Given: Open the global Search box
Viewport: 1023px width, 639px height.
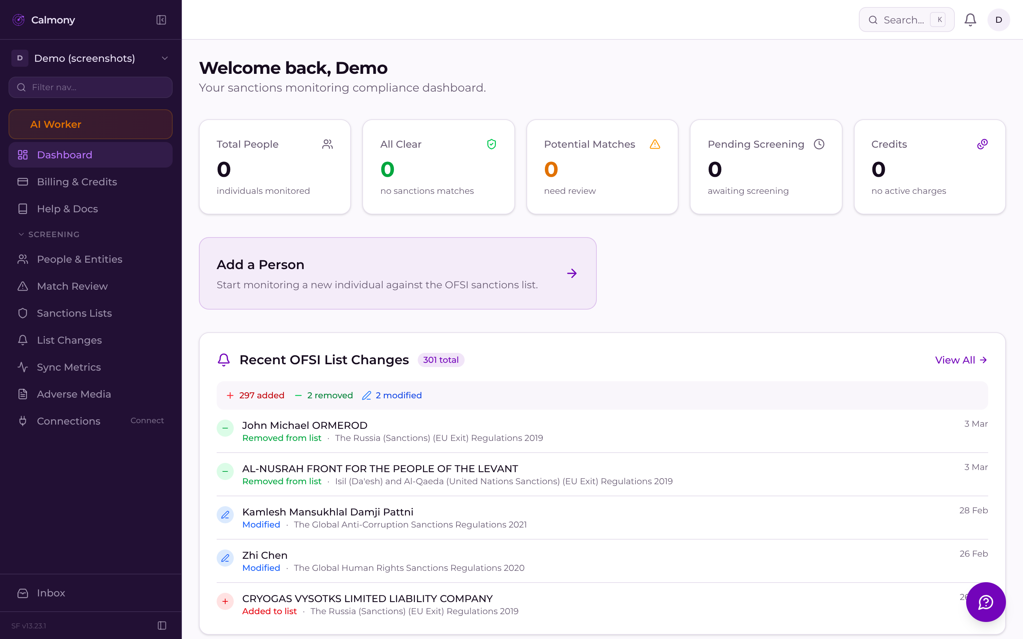Looking at the screenshot, I should tap(906, 20).
